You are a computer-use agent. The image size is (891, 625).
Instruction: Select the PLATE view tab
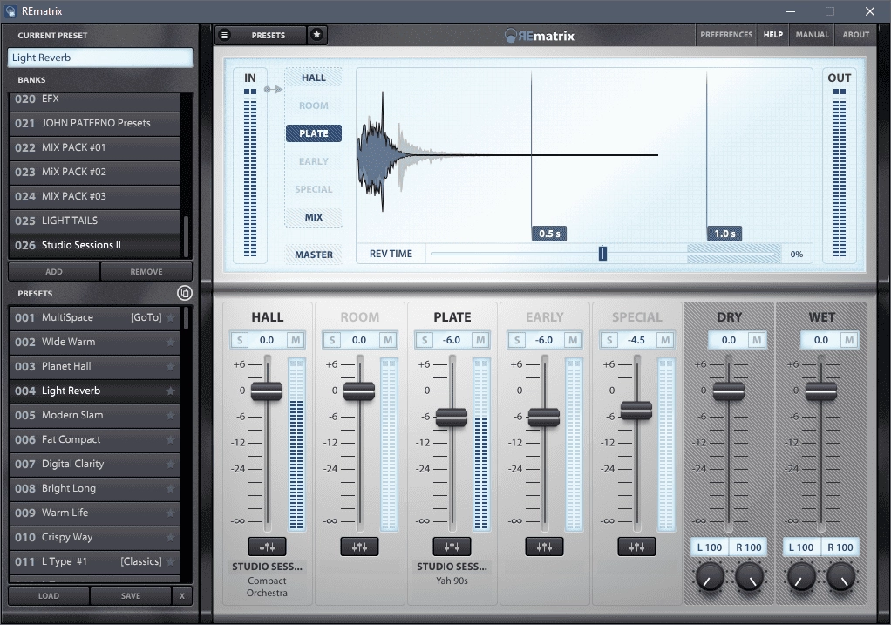tap(314, 133)
